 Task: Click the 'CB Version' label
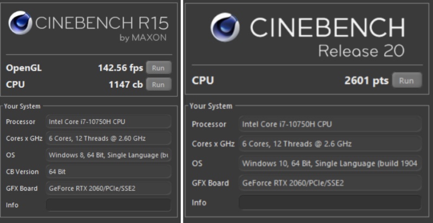(22, 172)
